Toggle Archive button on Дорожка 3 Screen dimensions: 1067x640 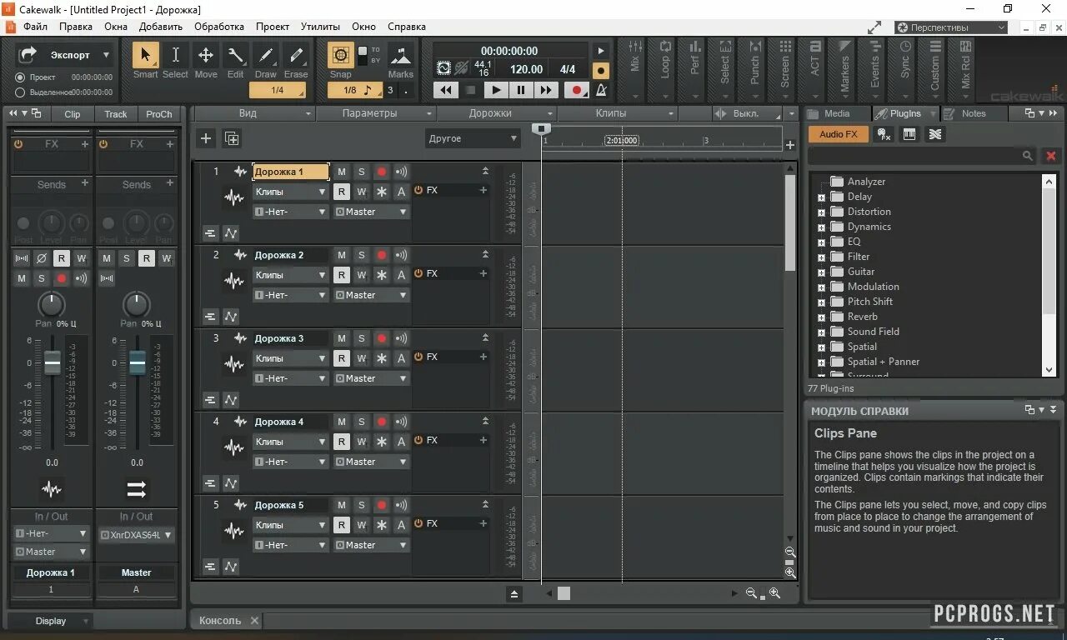tap(401, 358)
